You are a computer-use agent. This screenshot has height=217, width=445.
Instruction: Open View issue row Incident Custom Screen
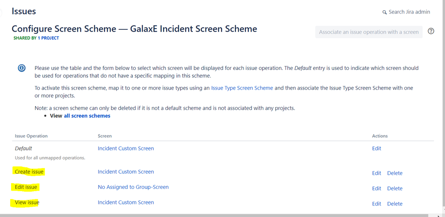pos(126,202)
